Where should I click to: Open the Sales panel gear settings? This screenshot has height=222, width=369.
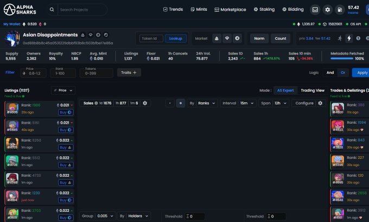145,103
